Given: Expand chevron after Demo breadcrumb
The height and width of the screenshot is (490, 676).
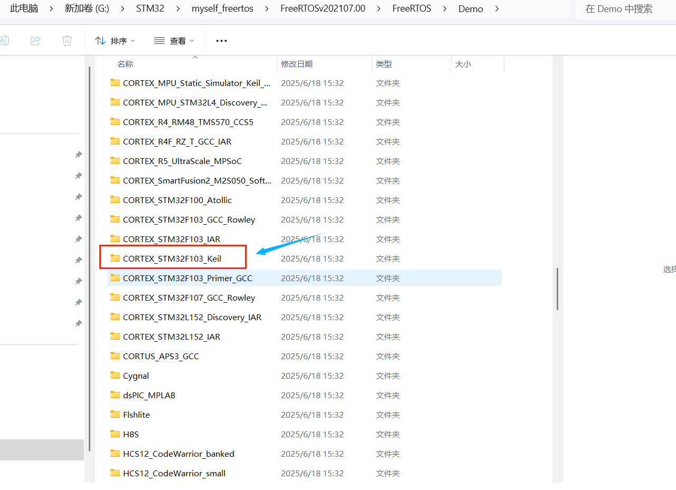Looking at the screenshot, I should [497, 8].
